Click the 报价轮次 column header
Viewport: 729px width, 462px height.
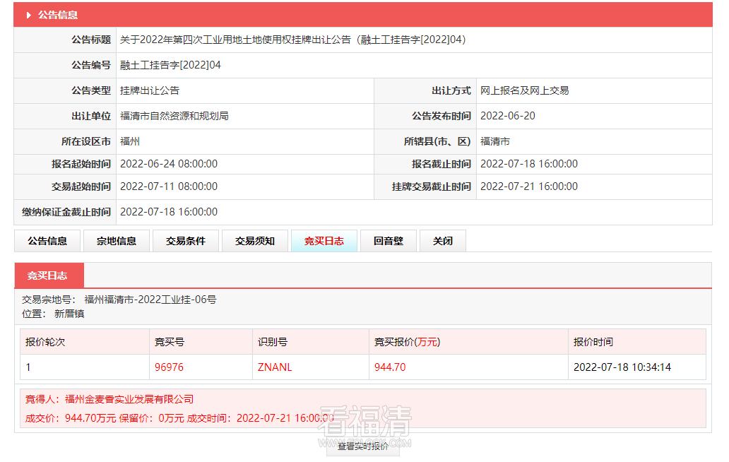click(45, 342)
